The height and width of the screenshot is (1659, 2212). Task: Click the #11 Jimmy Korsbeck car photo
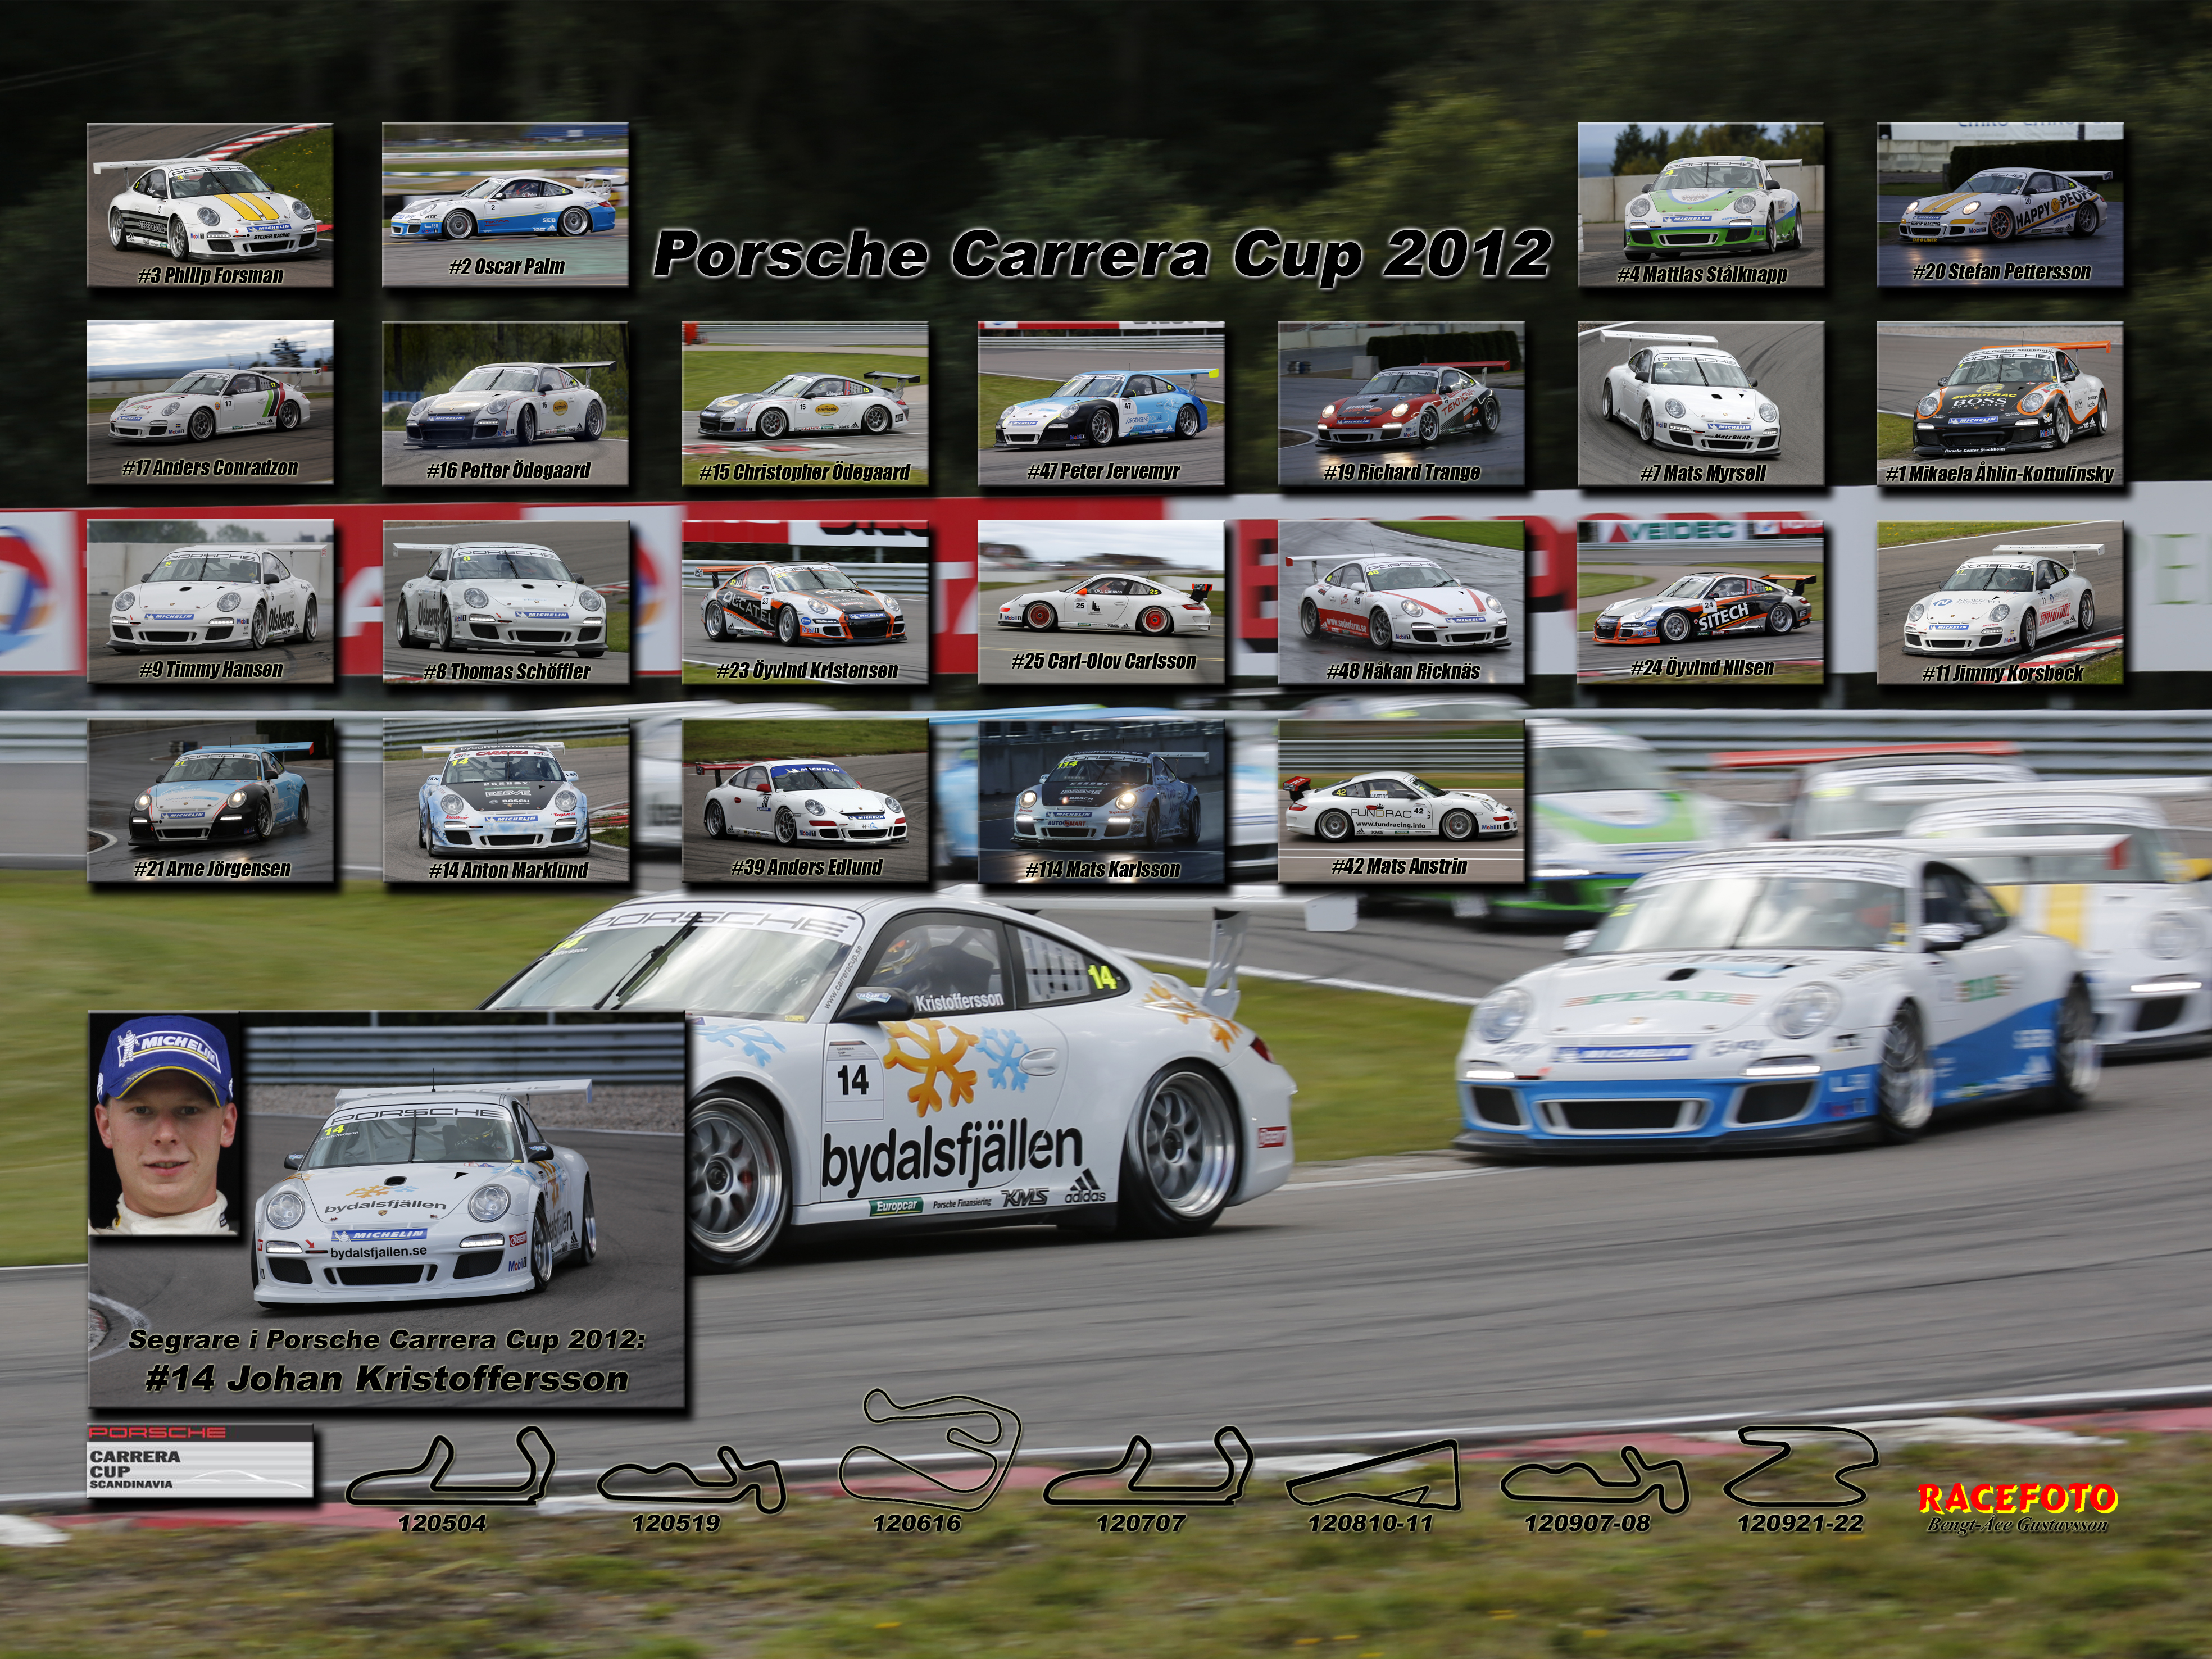pos(2000,602)
